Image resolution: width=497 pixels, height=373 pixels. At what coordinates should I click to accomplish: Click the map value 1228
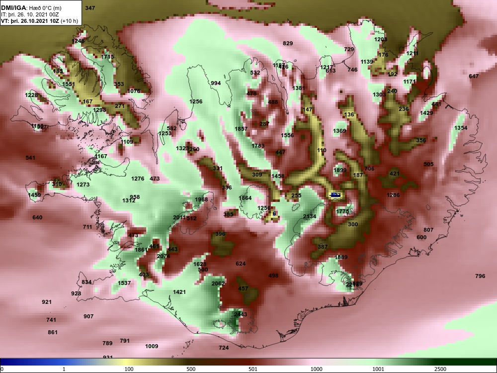point(31,95)
